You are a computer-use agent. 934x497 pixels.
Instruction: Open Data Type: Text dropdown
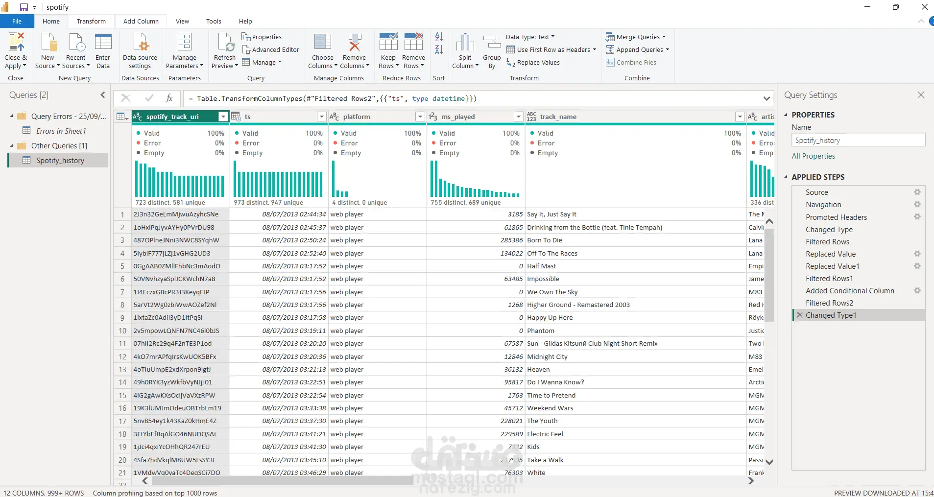point(530,37)
